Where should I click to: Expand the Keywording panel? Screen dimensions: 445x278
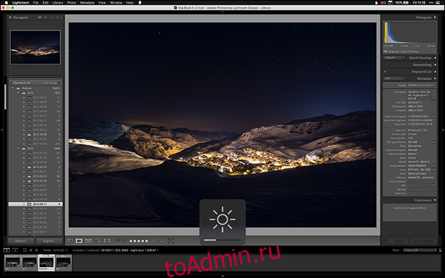[x=436, y=64]
